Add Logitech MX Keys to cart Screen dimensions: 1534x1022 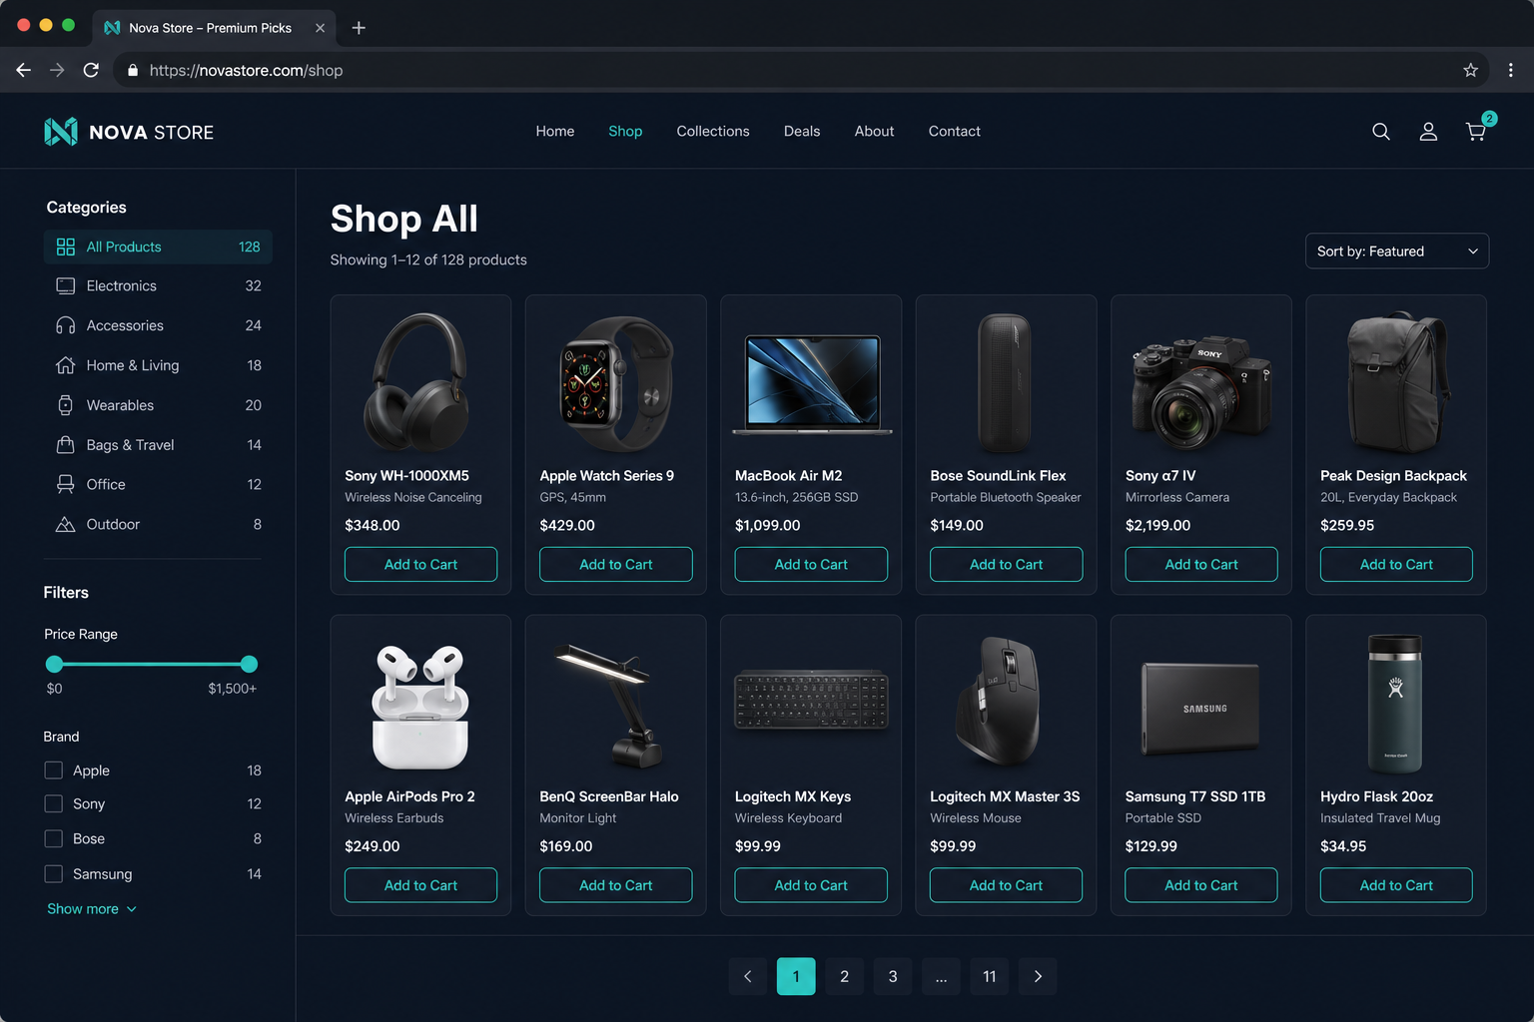[x=811, y=885]
